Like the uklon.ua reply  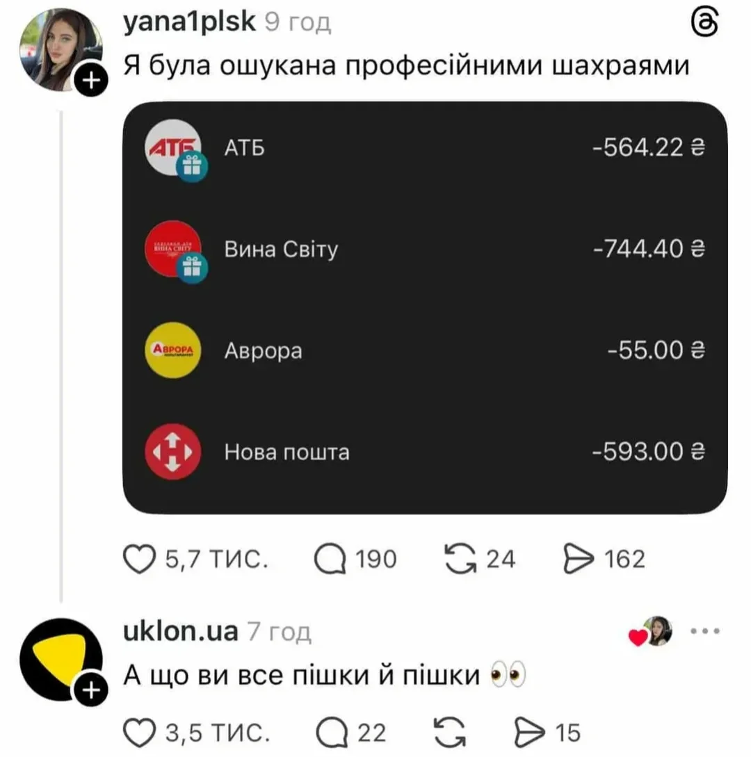pyautogui.click(x=139, y=733)
